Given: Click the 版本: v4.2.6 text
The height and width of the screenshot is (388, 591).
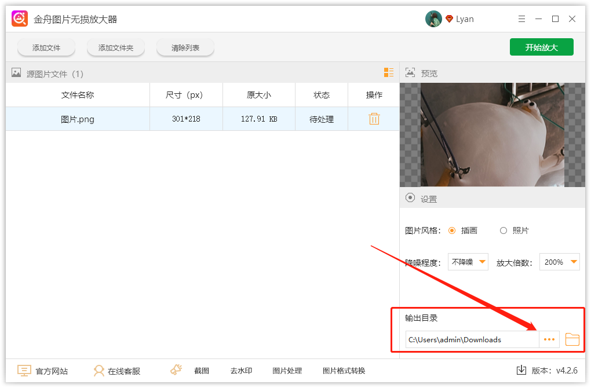Looking at the screenshot, I should 554,371.
